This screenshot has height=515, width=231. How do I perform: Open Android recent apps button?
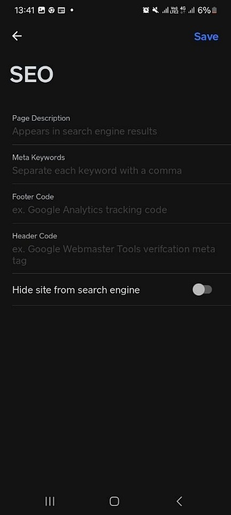click(x=50, y=501)
